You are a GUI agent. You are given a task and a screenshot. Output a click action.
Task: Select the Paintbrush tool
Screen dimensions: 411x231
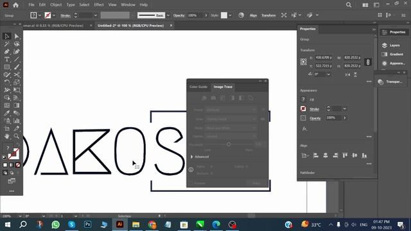(x=17, y=67)
